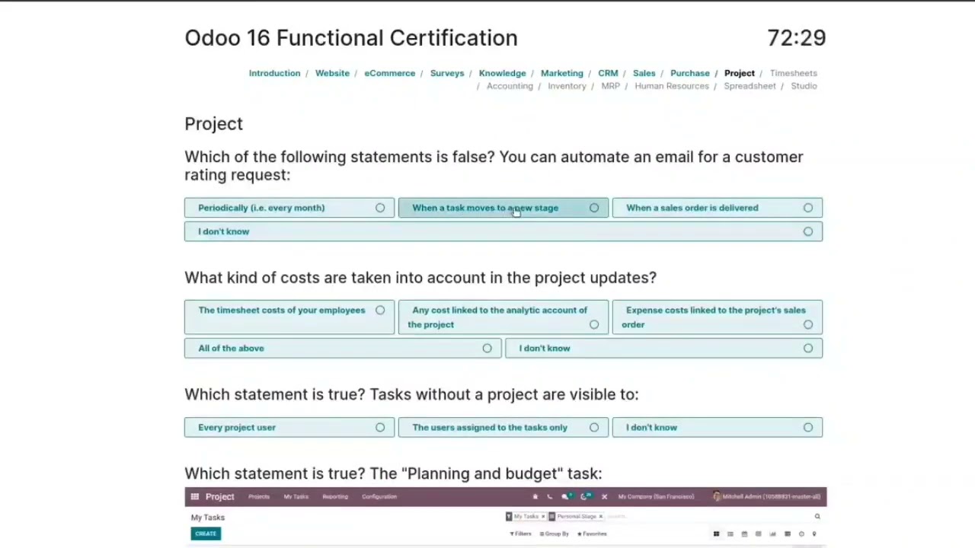Open Accounting section
The width and height of the screenshot is (975, 548).
click(x=510, y=86)
